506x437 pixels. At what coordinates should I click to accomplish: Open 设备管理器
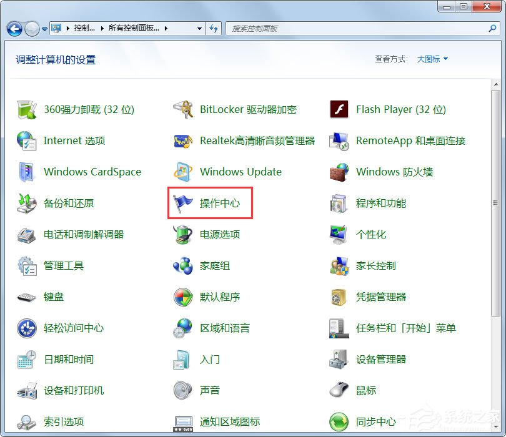(382, 359)
